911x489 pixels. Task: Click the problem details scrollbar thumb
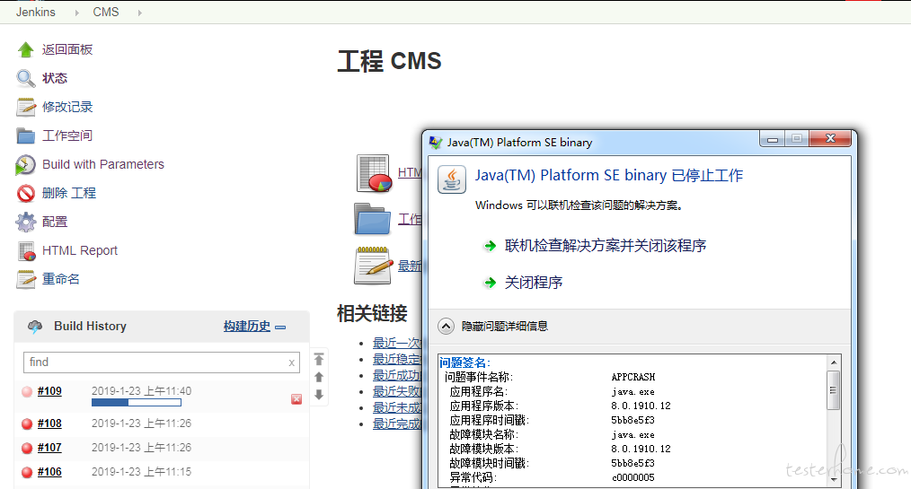tap(834, 389)
